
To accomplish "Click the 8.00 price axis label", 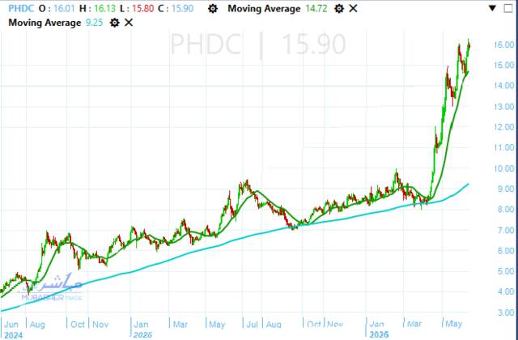I will [506, 210].
